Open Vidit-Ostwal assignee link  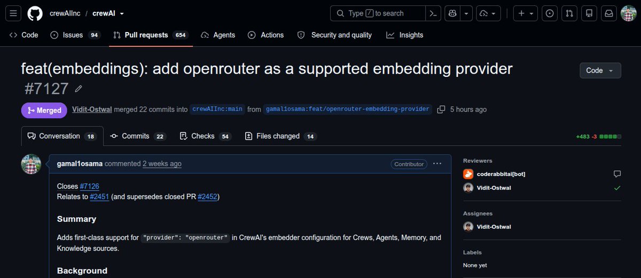(x=494, y=227)
